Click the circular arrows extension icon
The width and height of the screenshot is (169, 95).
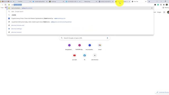[x=161, y=5]
